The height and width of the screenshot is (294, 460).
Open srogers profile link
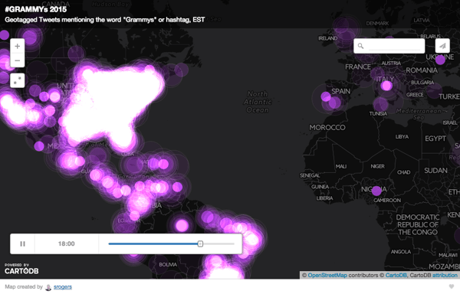click(63, 287)
